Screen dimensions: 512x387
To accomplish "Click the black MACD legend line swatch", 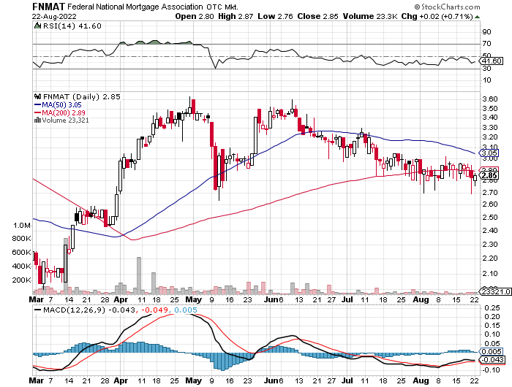I will coord(38,310).
